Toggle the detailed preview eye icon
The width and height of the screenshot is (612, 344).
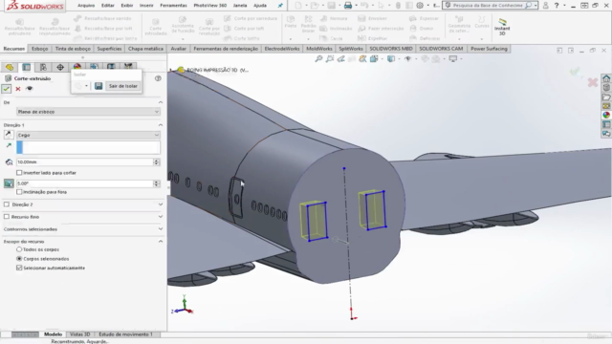click(30, 89)
